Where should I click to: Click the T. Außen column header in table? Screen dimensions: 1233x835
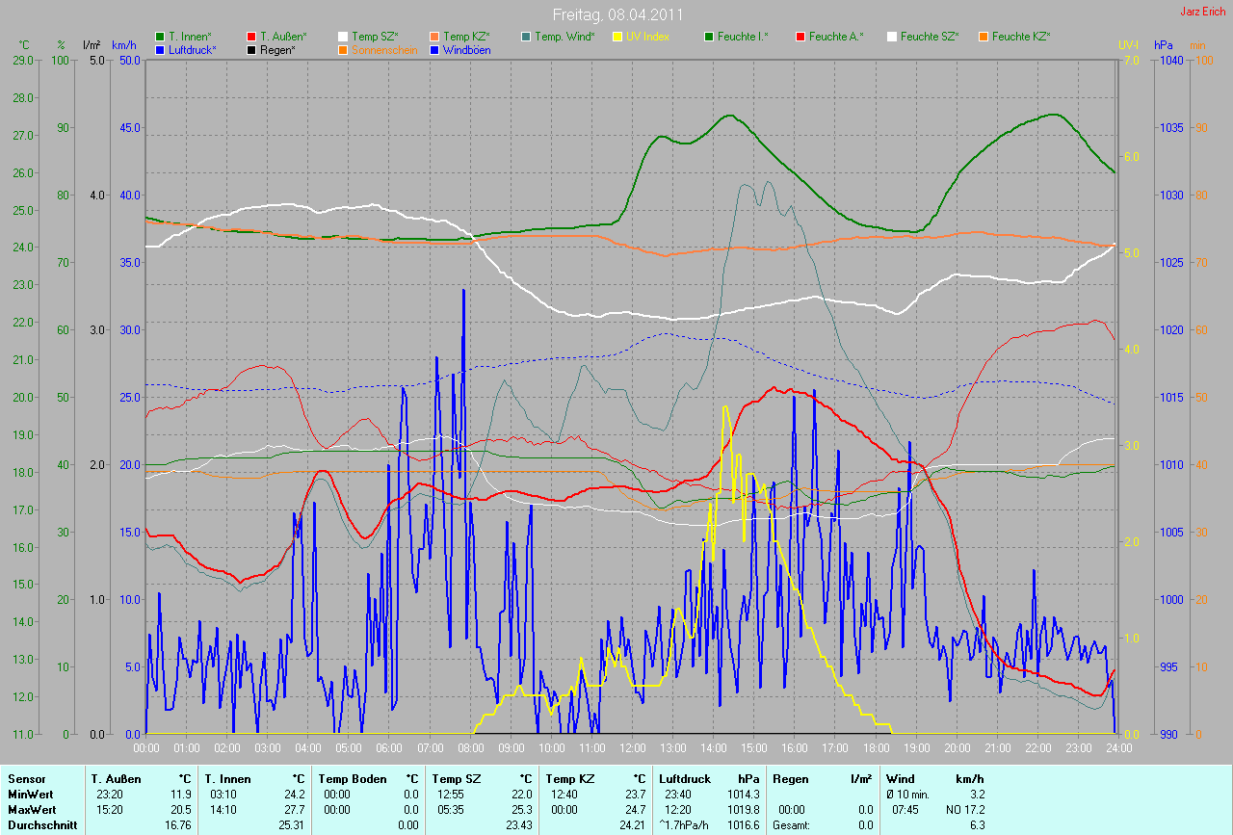tap(117, 778)
